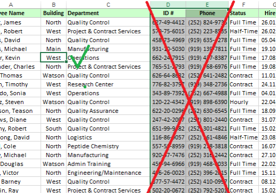Click phone (252) 223-8585 cell

tap(207, 31)
